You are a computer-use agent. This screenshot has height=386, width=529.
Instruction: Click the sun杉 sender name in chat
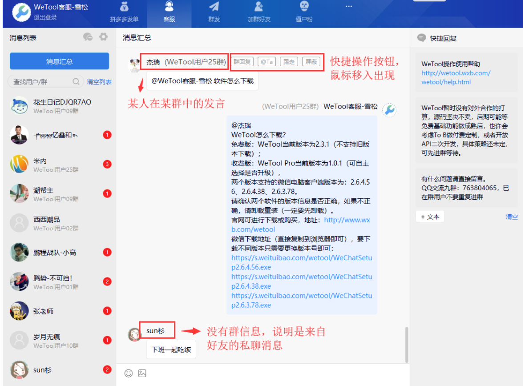pyautogui.click(x=156, y=331)
